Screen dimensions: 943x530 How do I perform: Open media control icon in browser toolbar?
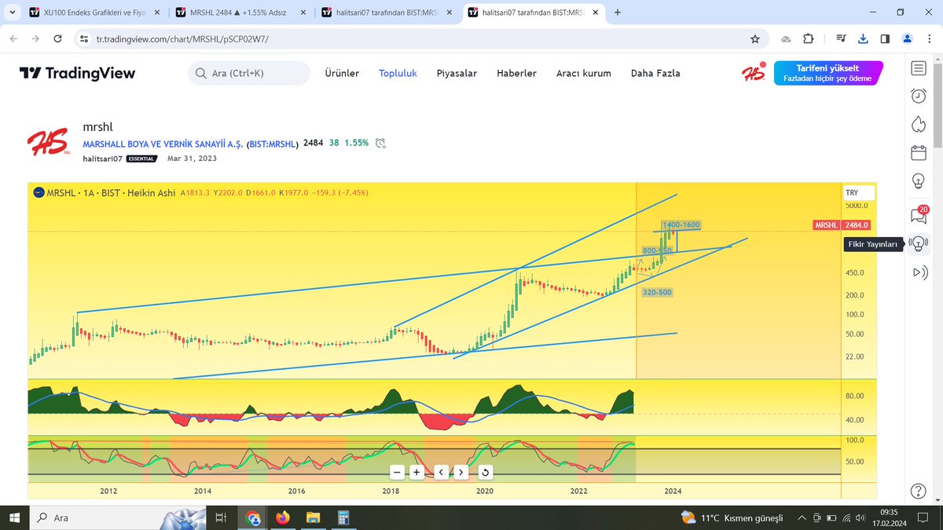pos(841,38)
